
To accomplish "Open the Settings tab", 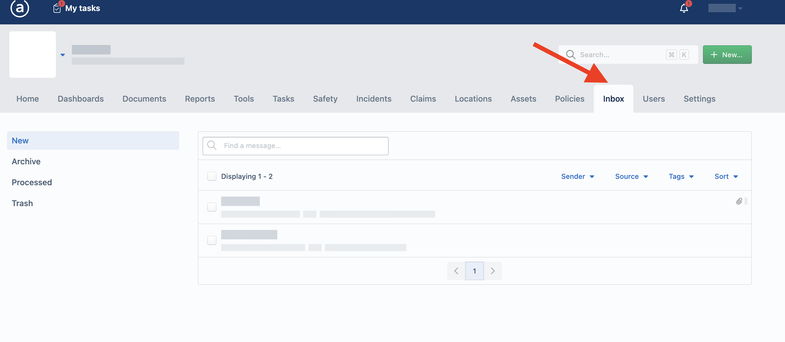I will click(699, 99).
